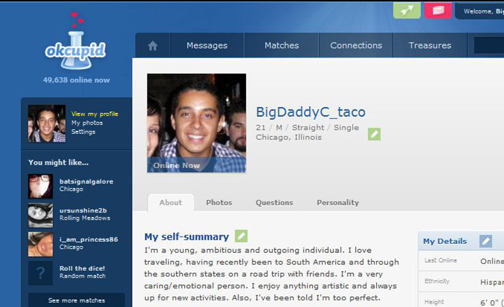Go to Connections section
Viewport: 504px width, 307px height.
[356, 45]
